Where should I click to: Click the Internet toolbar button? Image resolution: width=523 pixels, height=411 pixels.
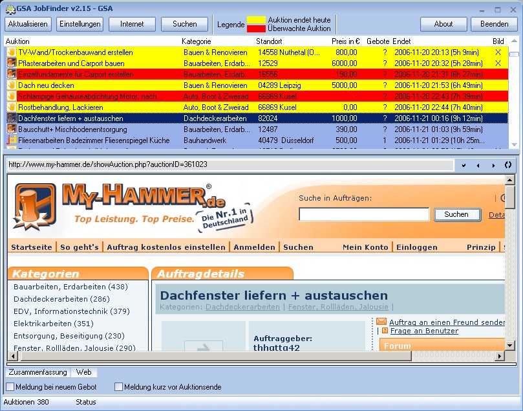(x=132, y=24)
